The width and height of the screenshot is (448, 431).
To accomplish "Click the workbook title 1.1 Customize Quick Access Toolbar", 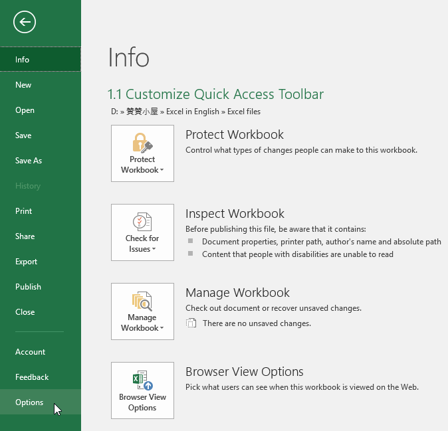I will 216,94.
